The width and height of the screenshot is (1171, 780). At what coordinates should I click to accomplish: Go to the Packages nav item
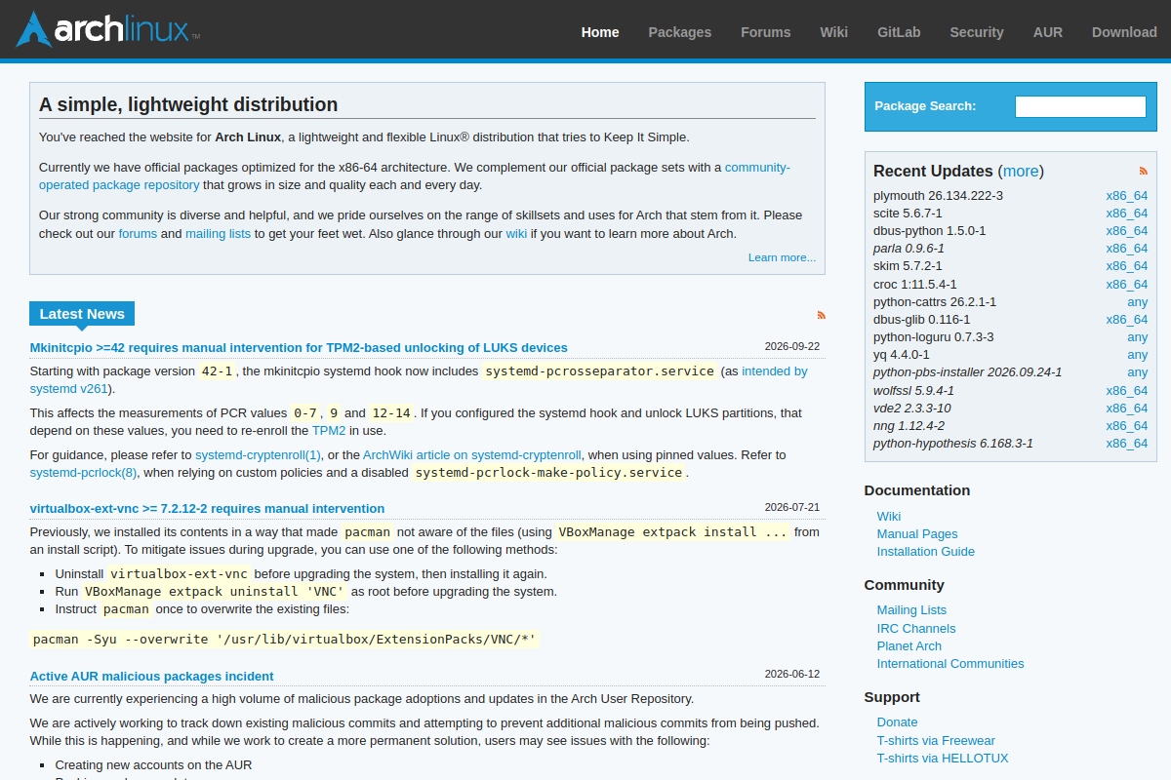(x=680, y=32)
